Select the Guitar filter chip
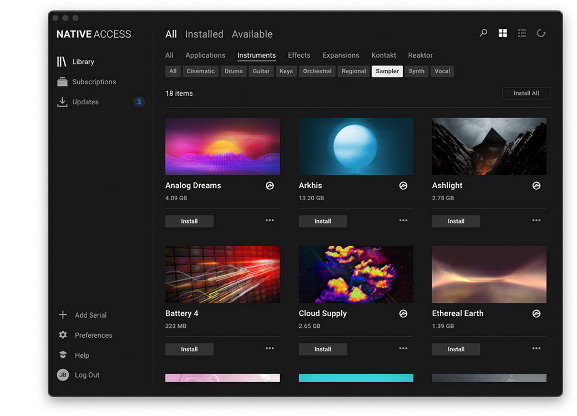 pos(261,72)
